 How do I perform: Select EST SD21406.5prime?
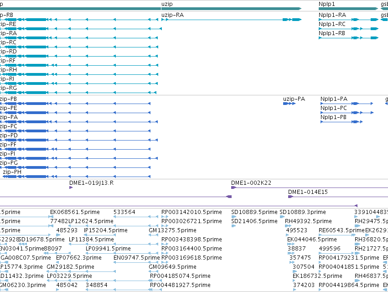pyautogui.click(x=254, y=221)
